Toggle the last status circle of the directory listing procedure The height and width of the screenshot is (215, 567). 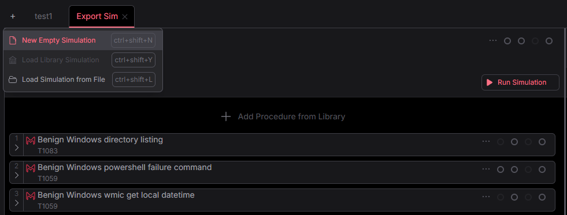click(x=542, y=142)
